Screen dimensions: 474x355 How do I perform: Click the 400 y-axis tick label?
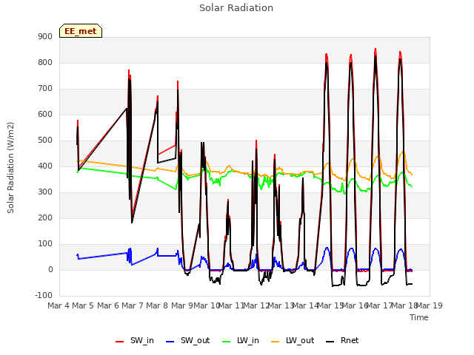(45, 166)
